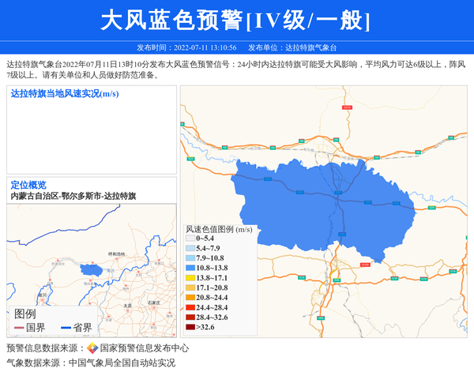Click the small blue region in overview map

[92, 269]
